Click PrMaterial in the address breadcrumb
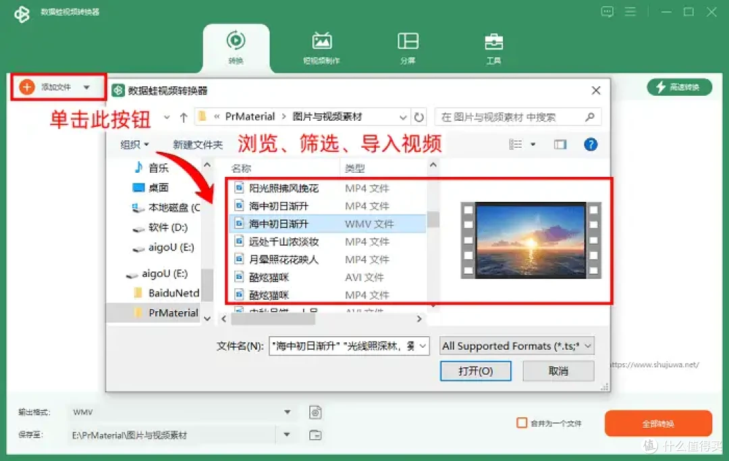Screen dimensions: 729x461 pyautogui.click(x=250, y=117)
